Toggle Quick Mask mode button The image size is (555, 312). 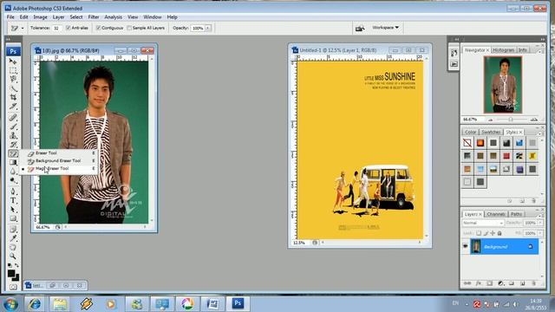click(13, 287)
